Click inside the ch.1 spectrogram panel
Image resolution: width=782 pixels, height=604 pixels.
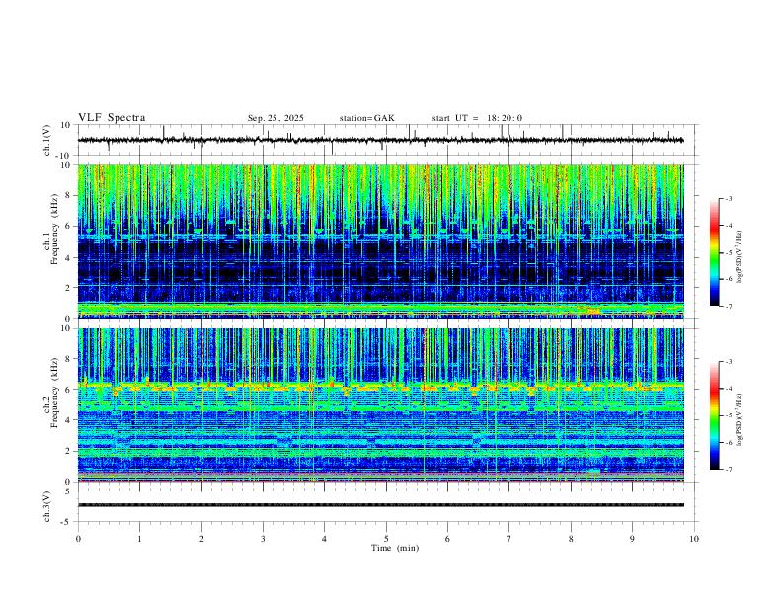pos(380,241)
